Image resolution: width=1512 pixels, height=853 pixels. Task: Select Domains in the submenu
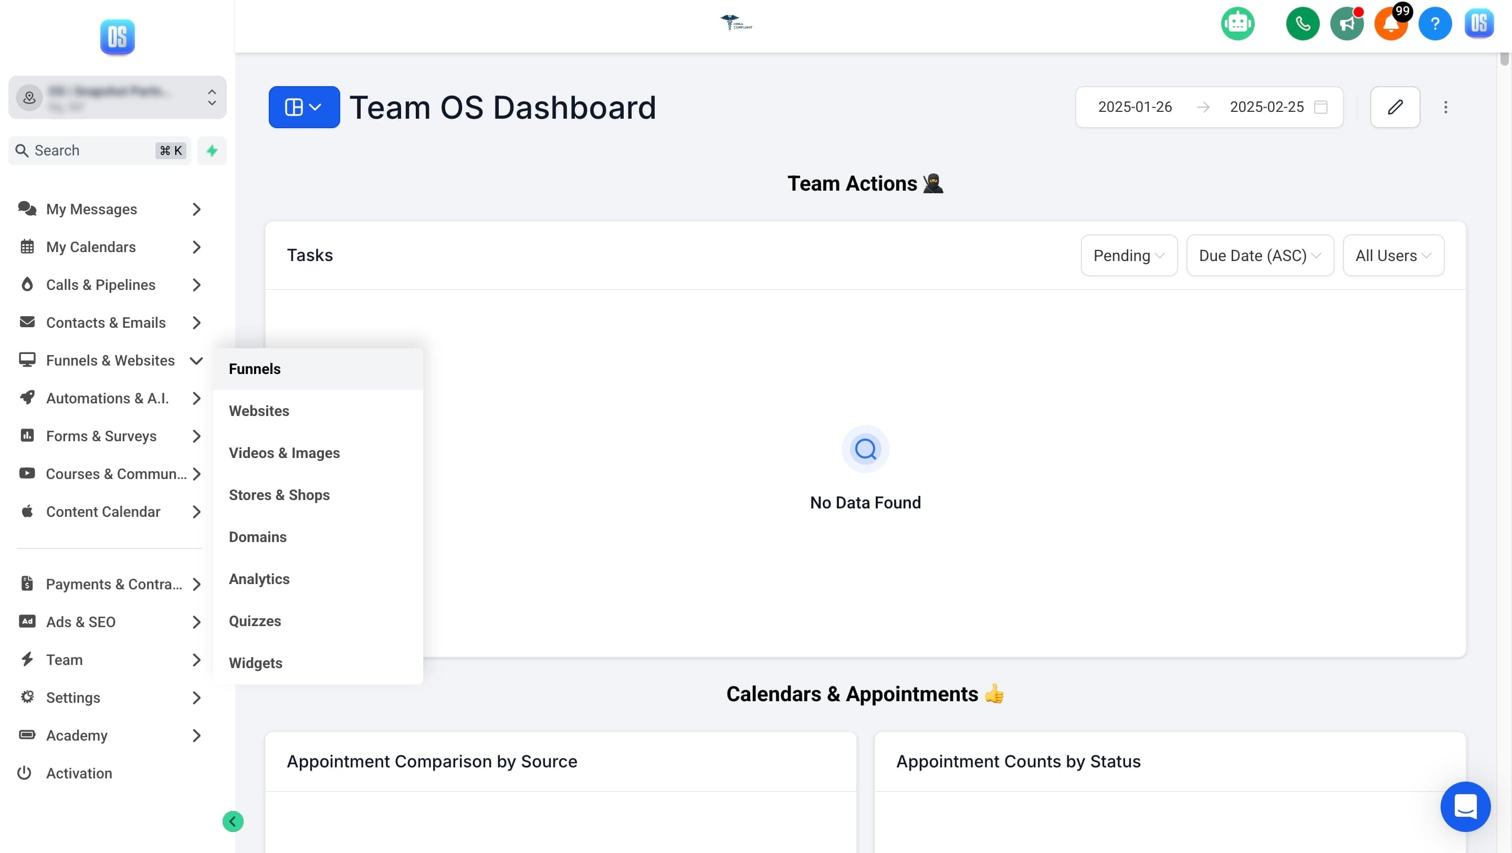click(x=318, y=537)
